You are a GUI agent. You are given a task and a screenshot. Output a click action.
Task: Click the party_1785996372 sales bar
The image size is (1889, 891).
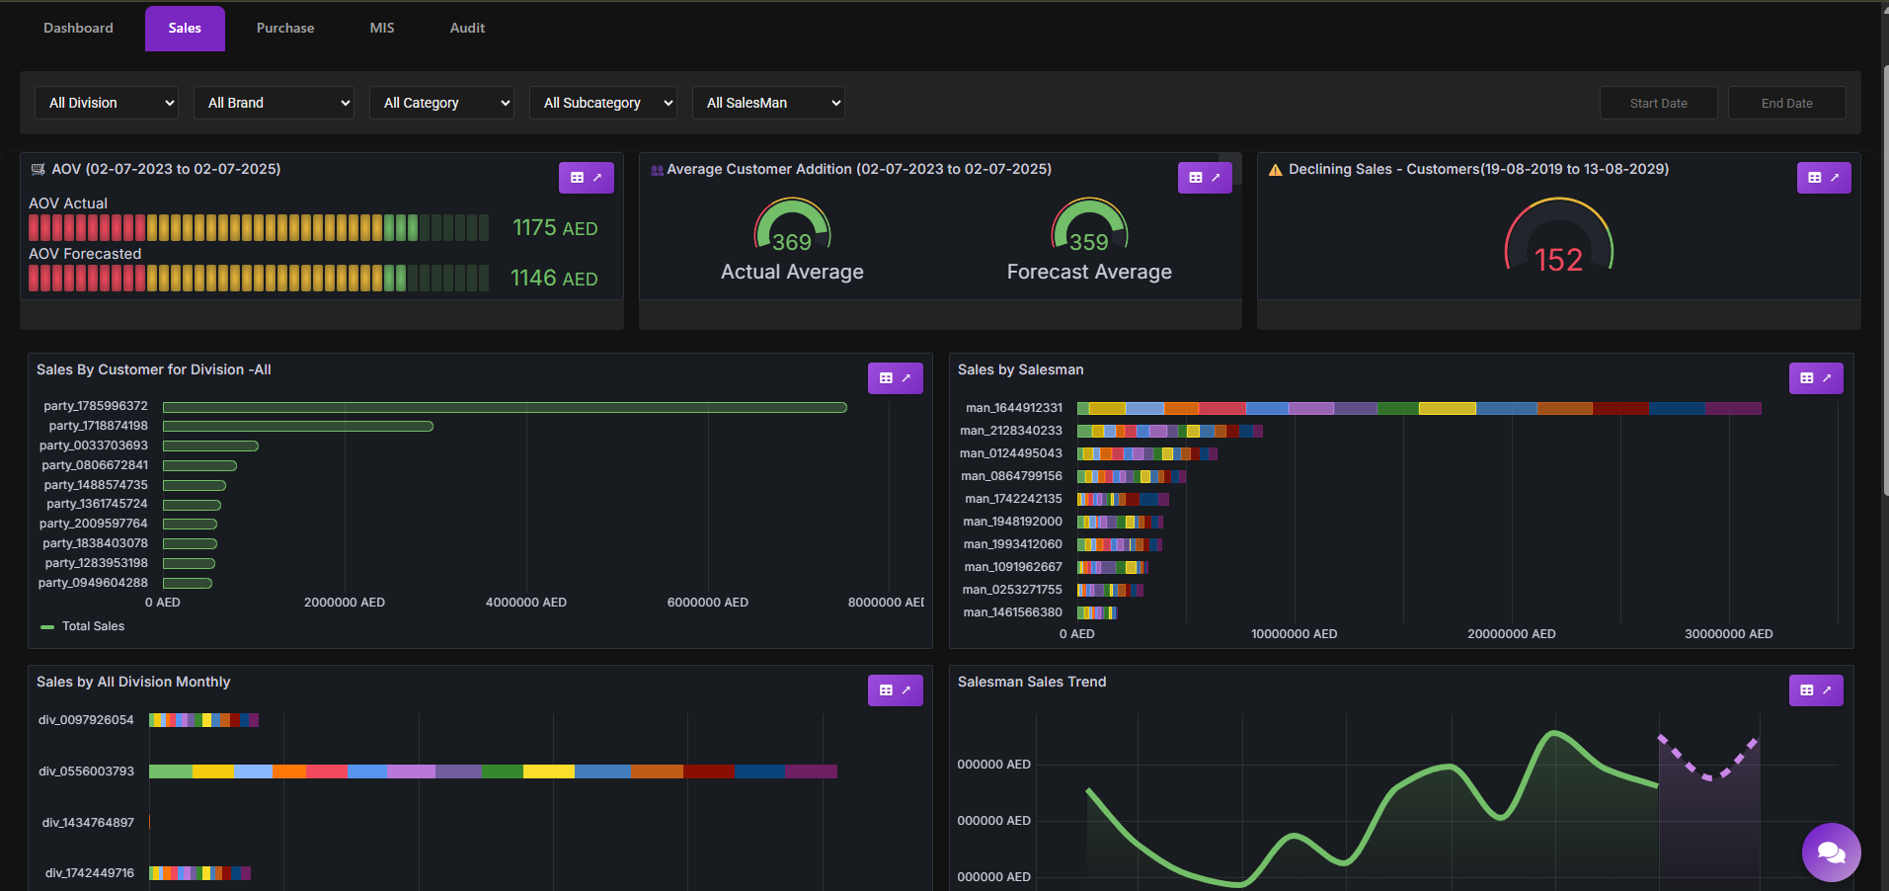505,407
